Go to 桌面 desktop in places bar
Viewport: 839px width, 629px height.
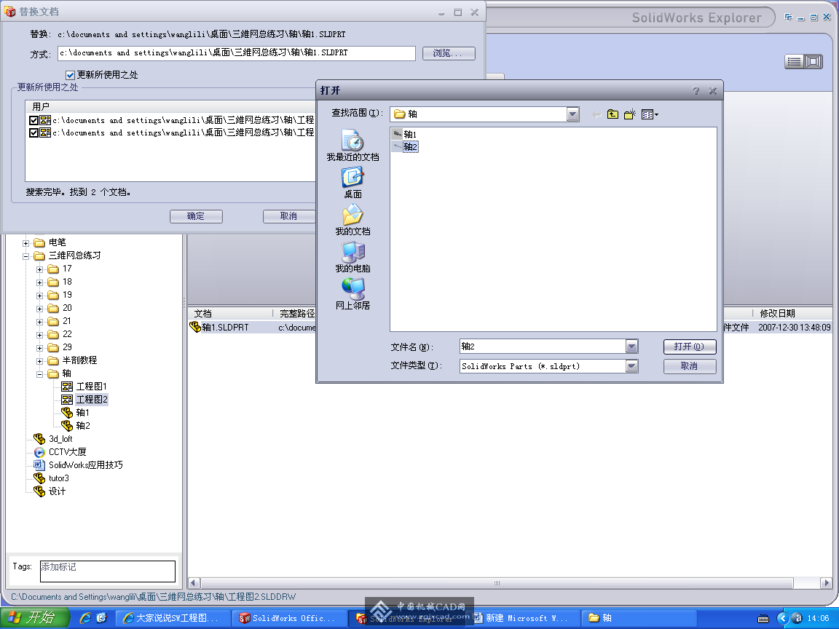pyautogui.click(x=352, y=183)
